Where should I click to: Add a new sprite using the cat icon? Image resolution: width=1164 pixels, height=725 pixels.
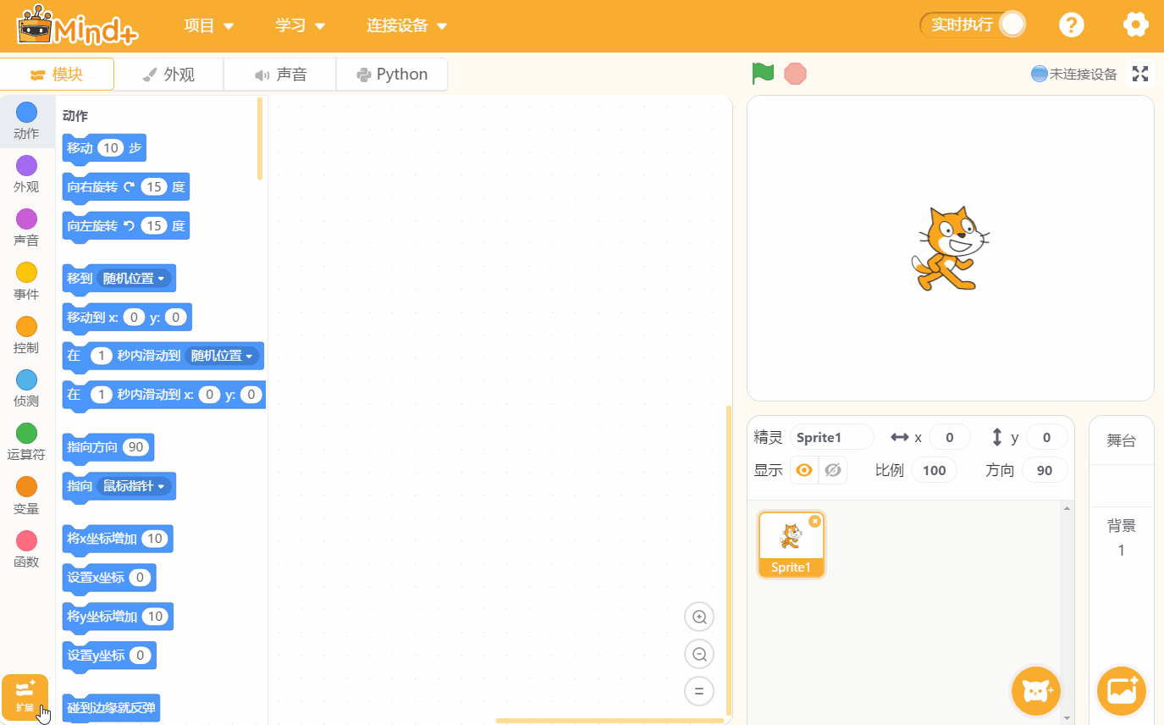(1035, 691)
